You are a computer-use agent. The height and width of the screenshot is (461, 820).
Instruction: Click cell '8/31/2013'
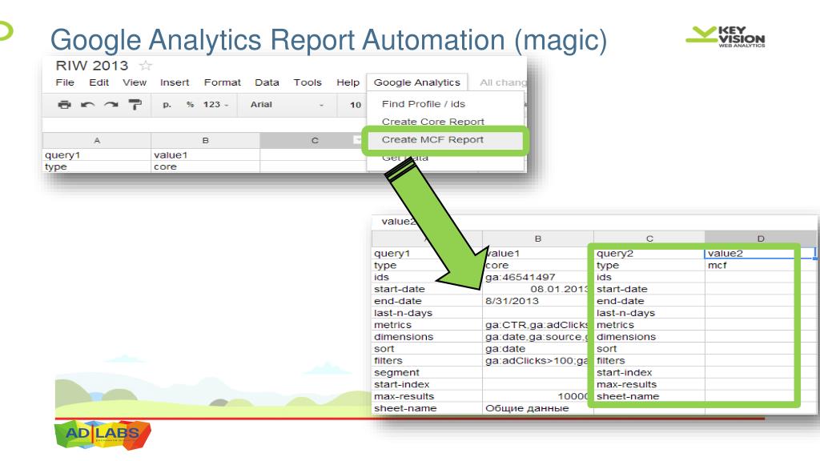[537, 301]
